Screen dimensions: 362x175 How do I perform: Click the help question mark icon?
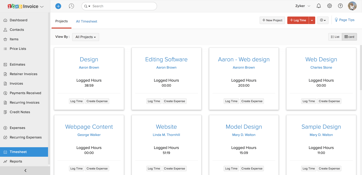[x=340, y=6]
